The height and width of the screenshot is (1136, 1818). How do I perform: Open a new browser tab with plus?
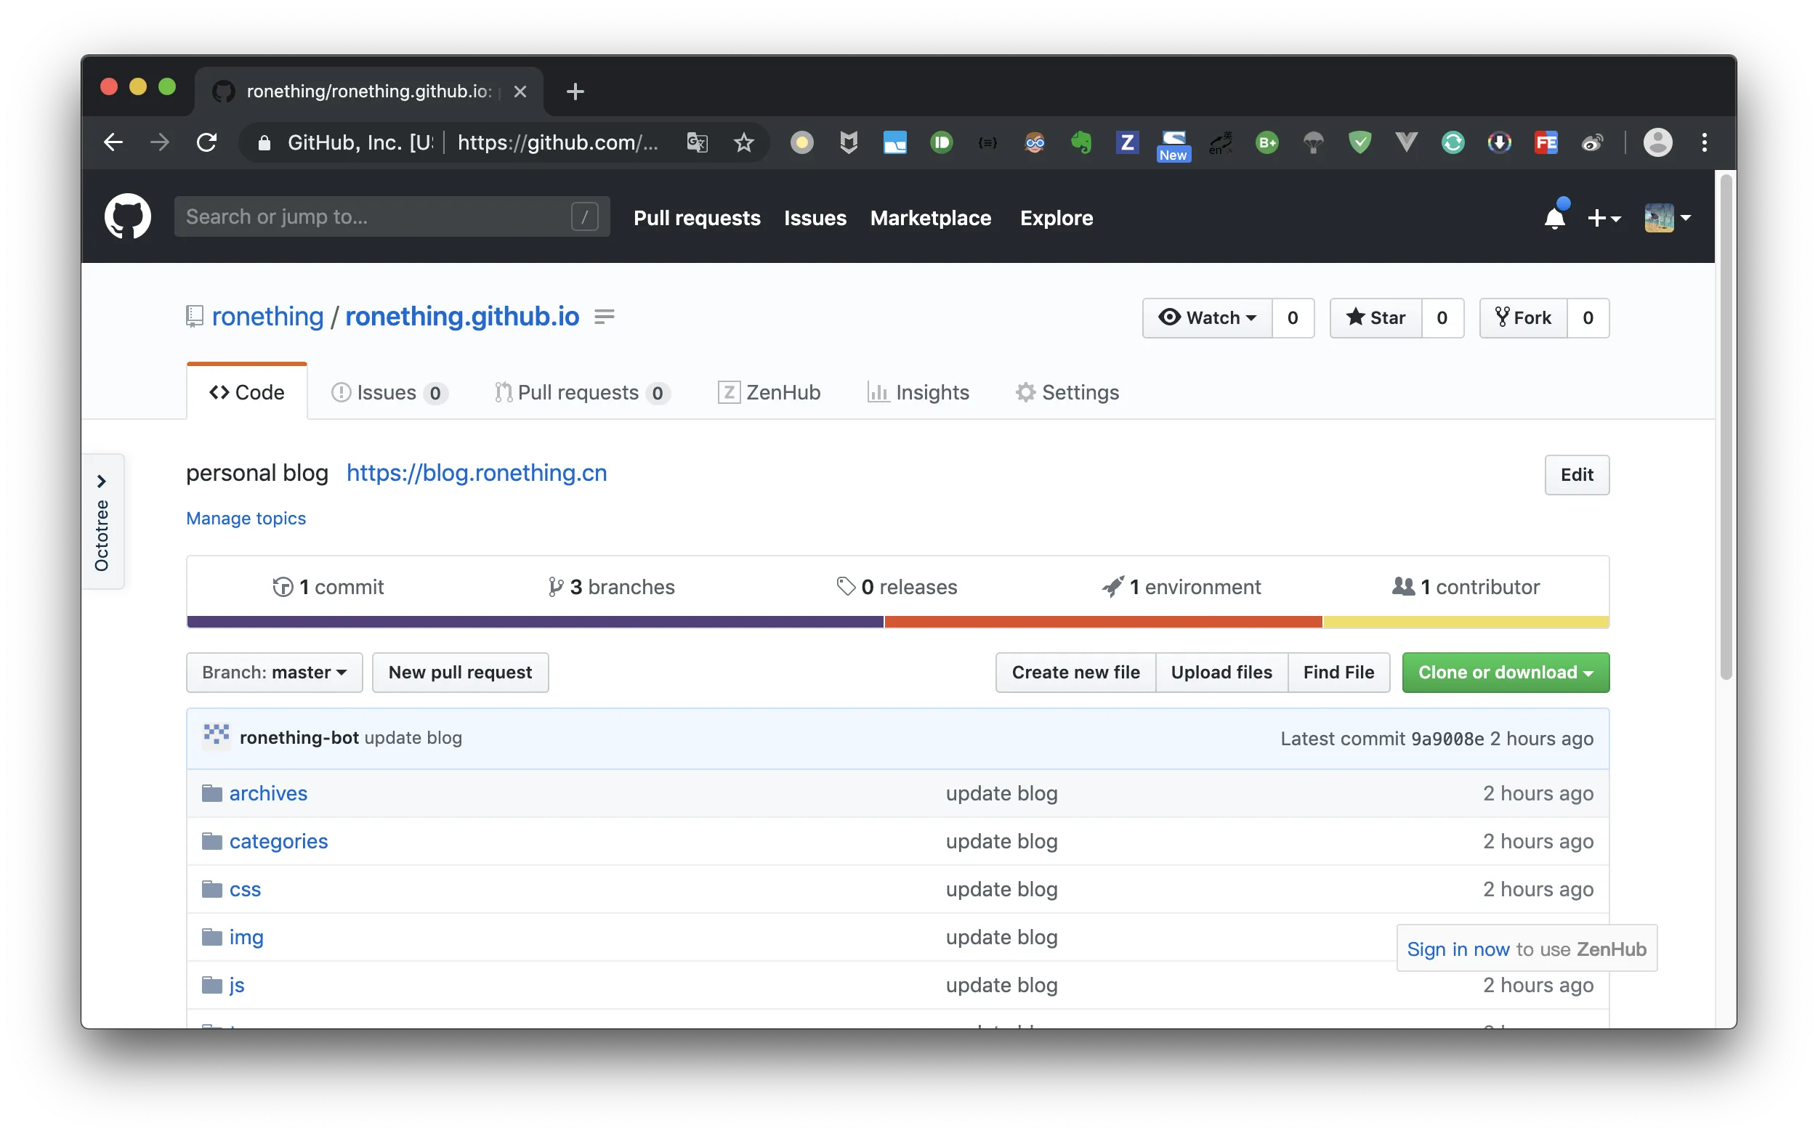pos(575,92)
